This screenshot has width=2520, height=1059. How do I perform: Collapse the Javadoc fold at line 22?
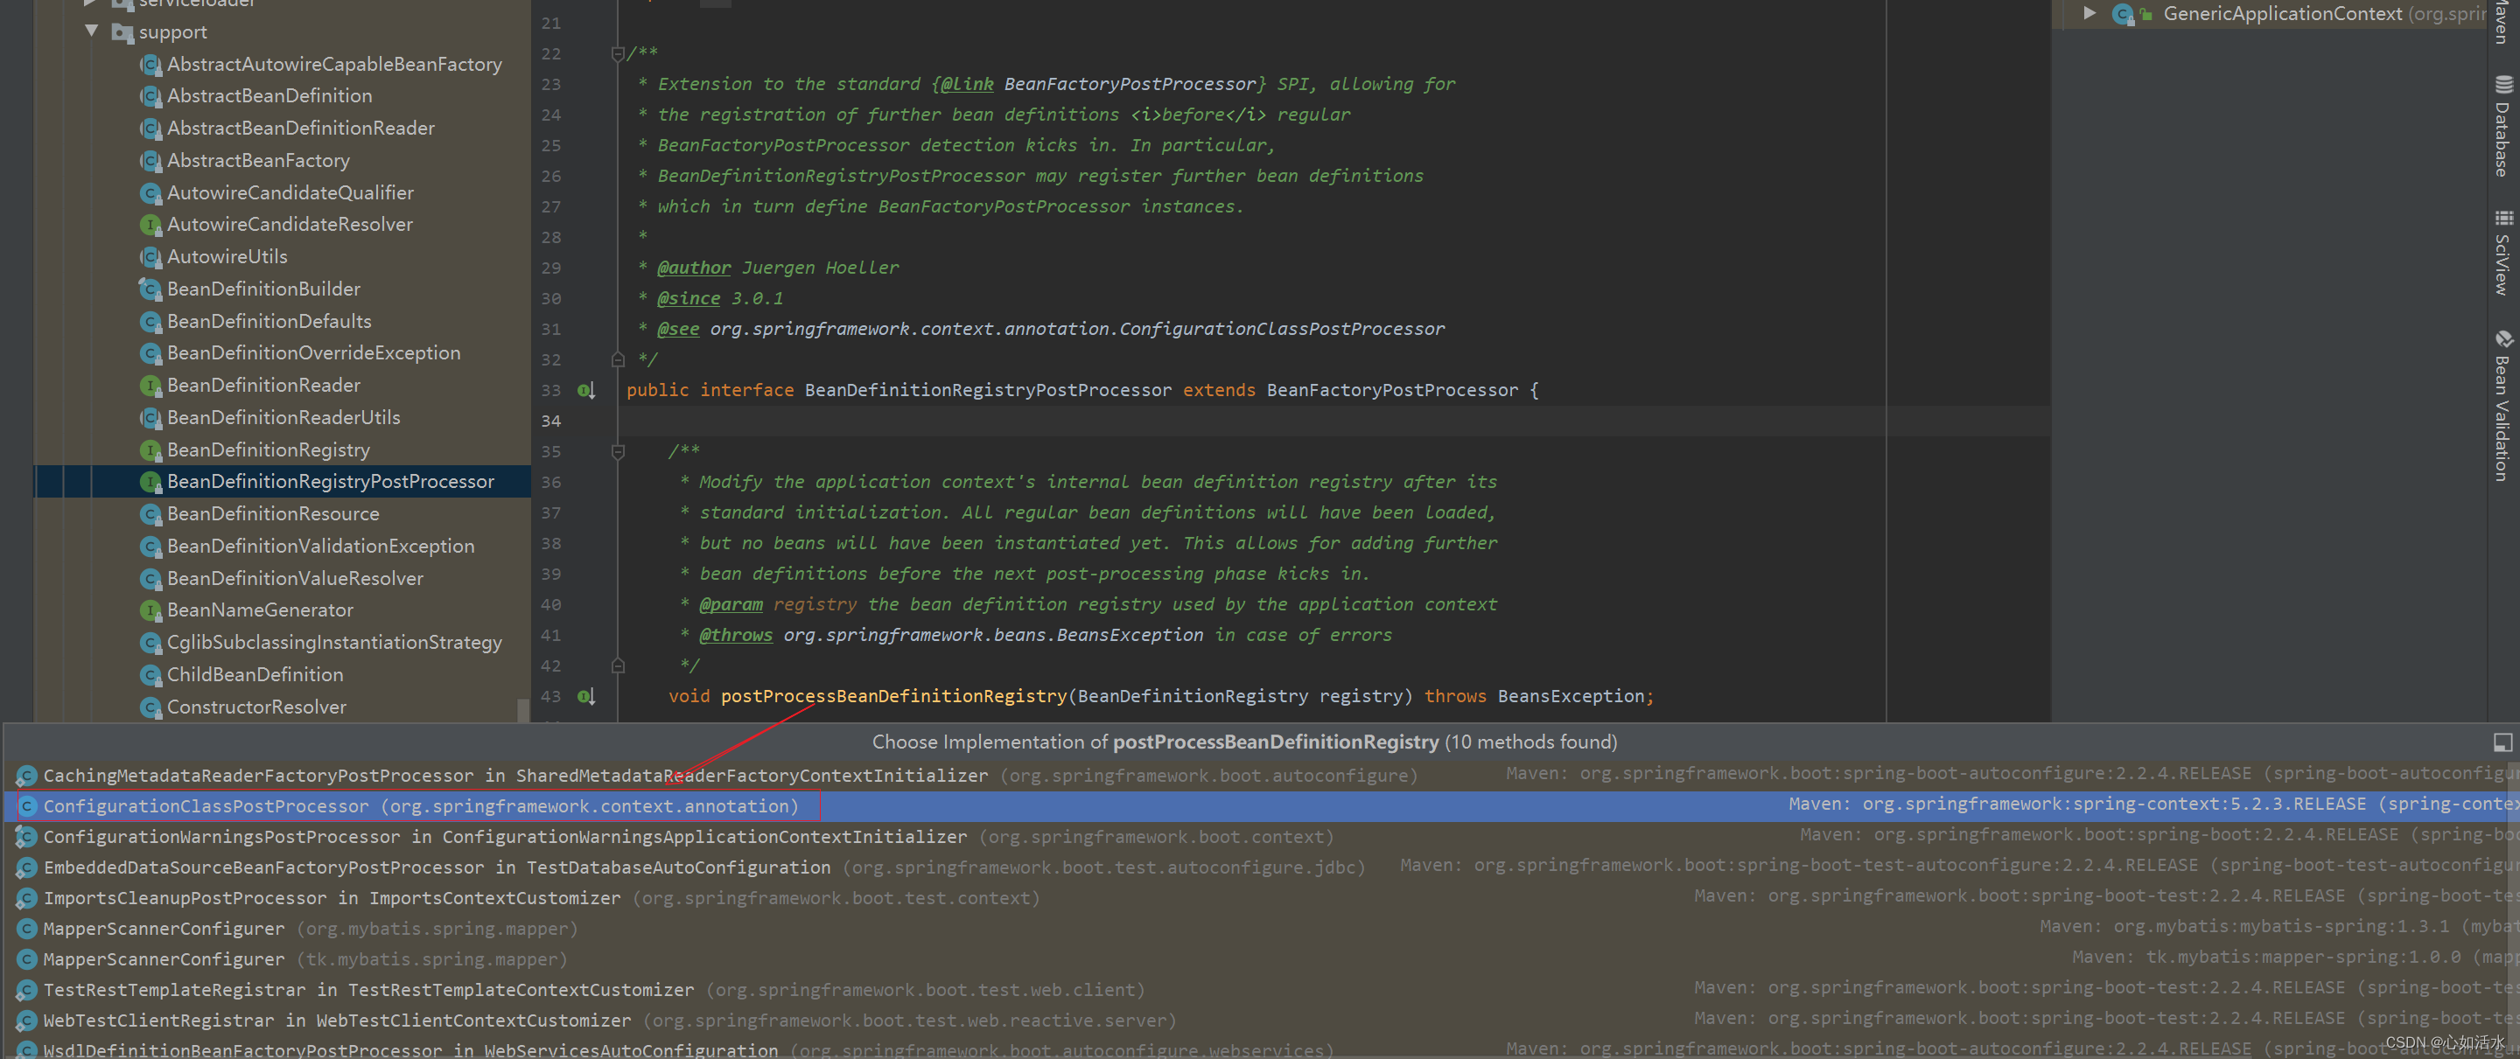click(617, 54)
